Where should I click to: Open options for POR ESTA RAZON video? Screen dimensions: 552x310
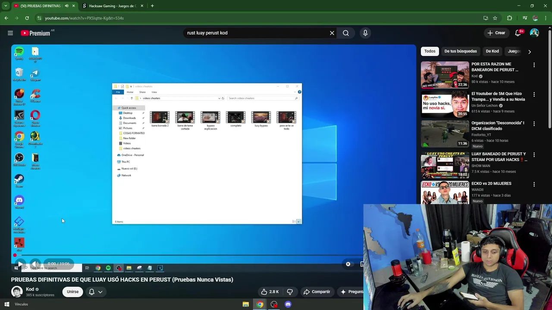click(x=534, y=65)
